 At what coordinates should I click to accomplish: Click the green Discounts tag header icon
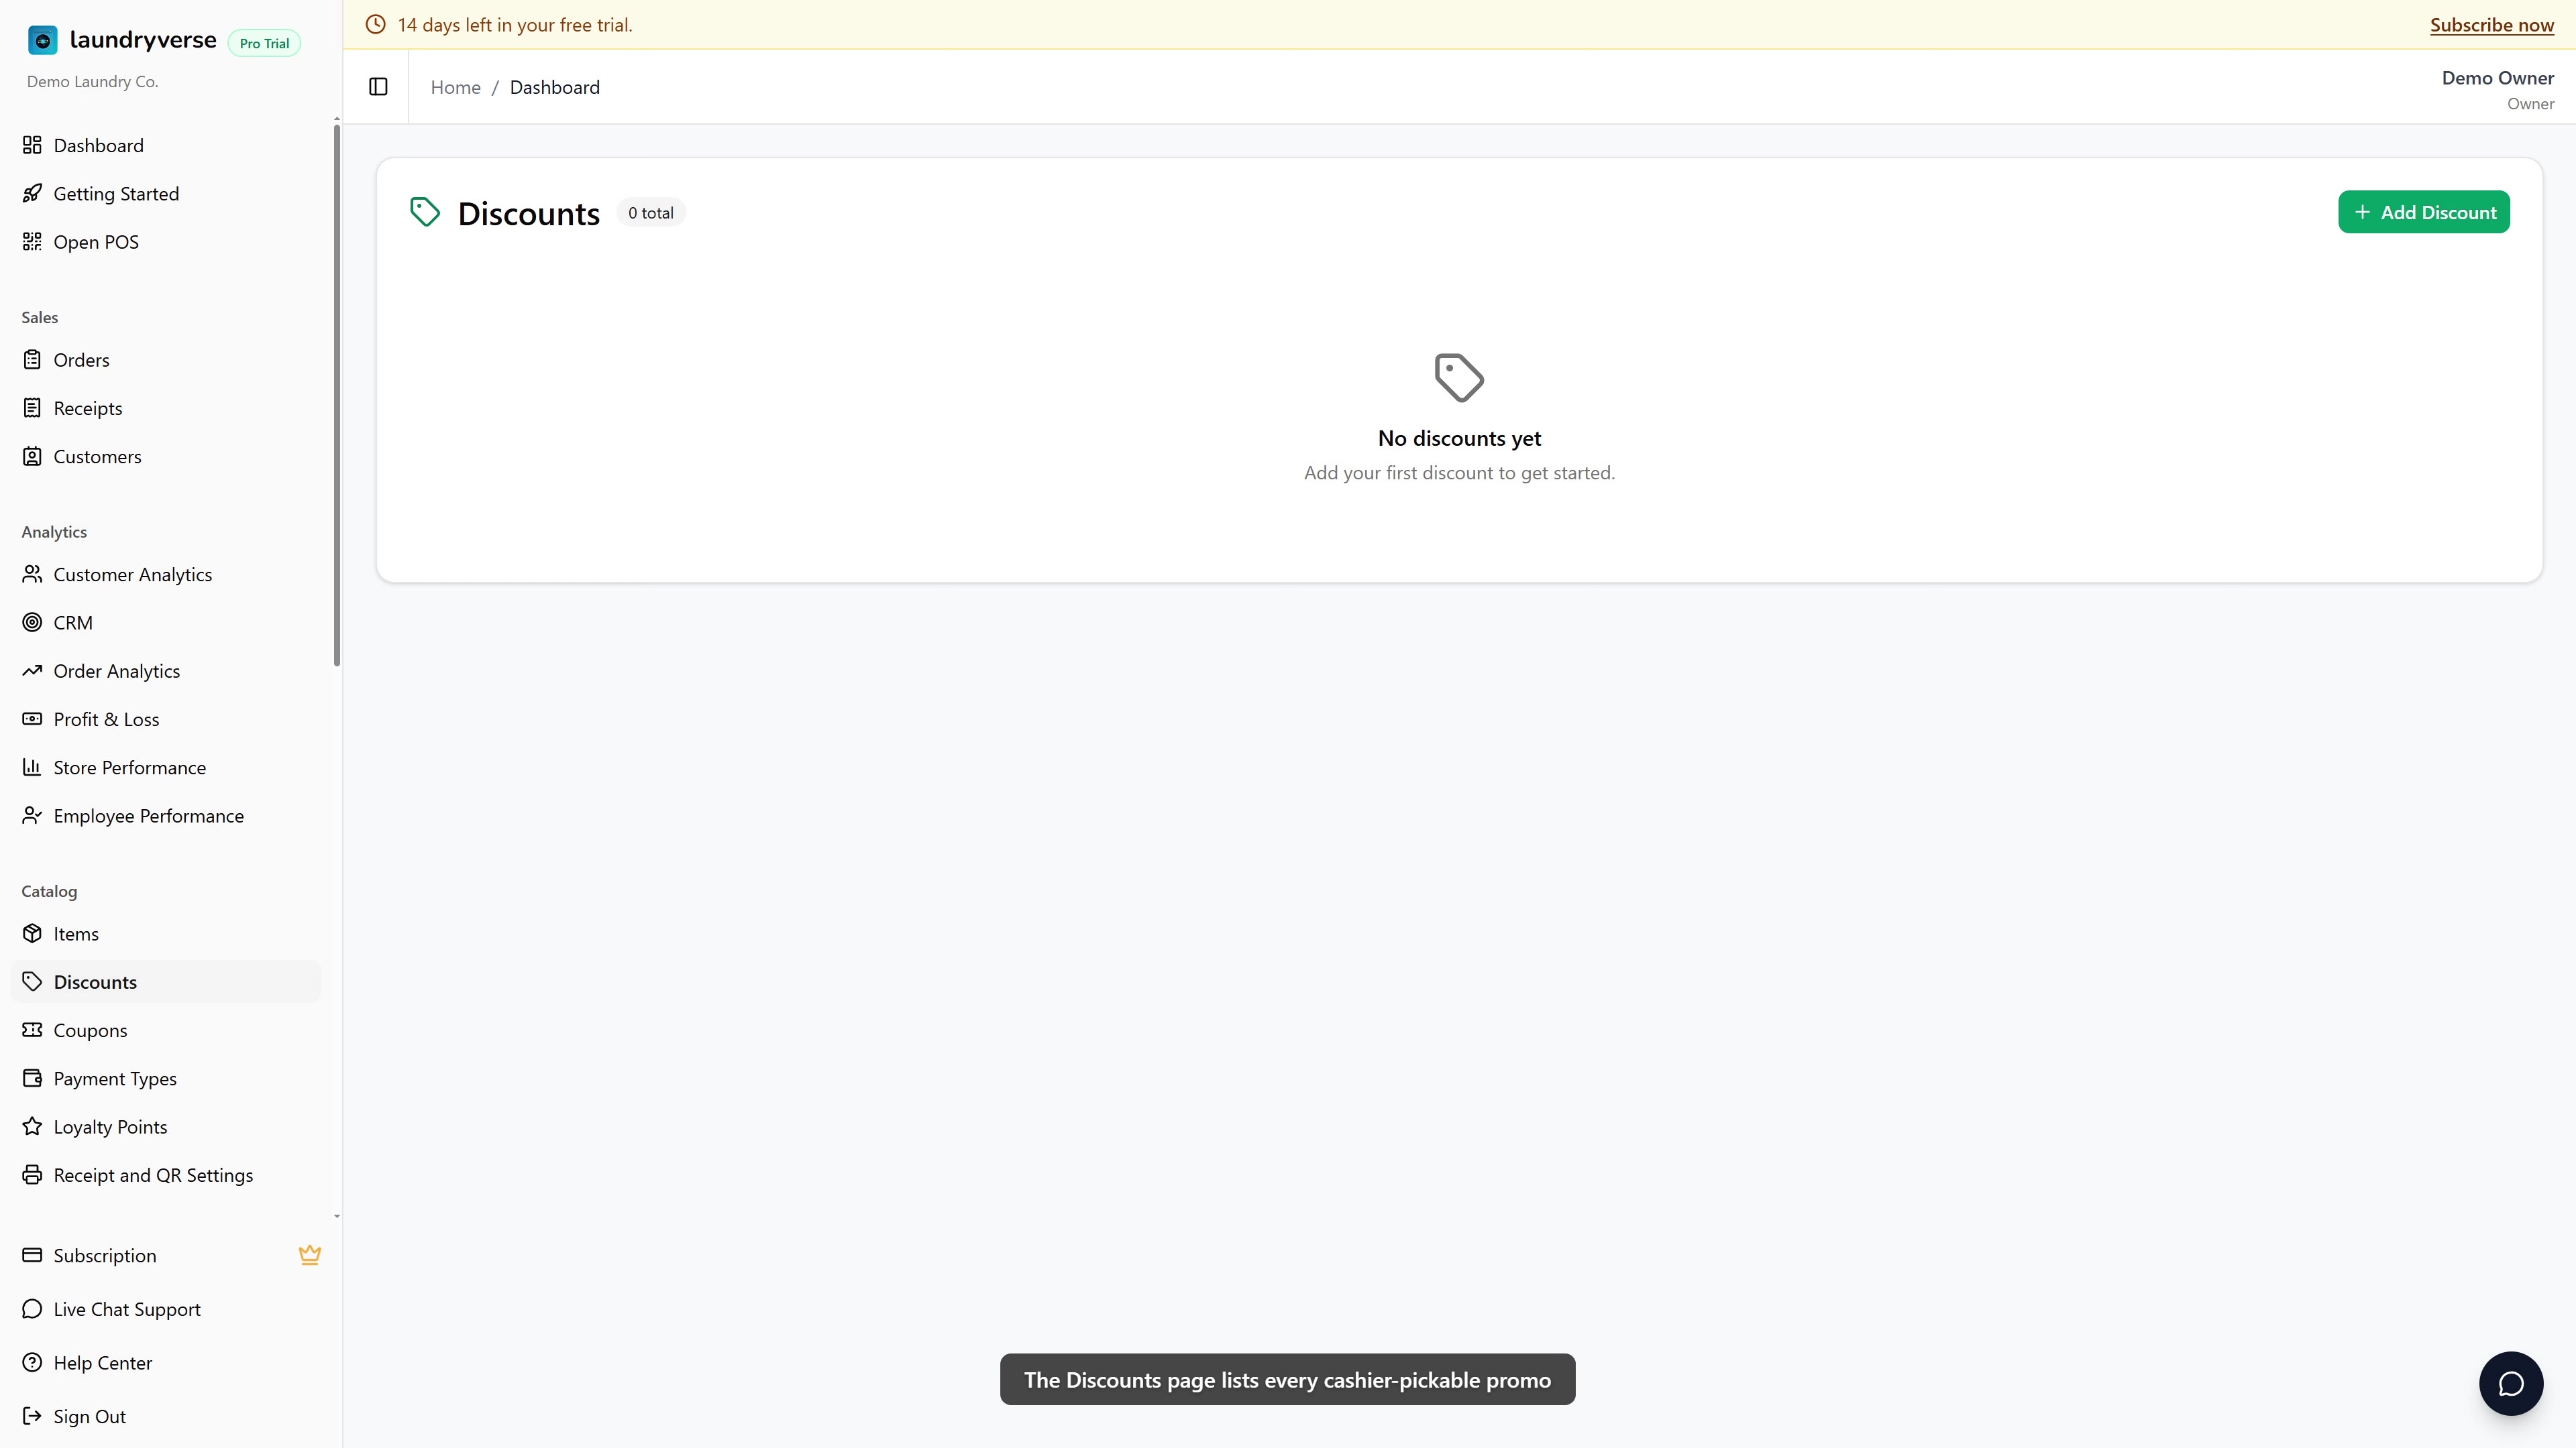point(425,212)
